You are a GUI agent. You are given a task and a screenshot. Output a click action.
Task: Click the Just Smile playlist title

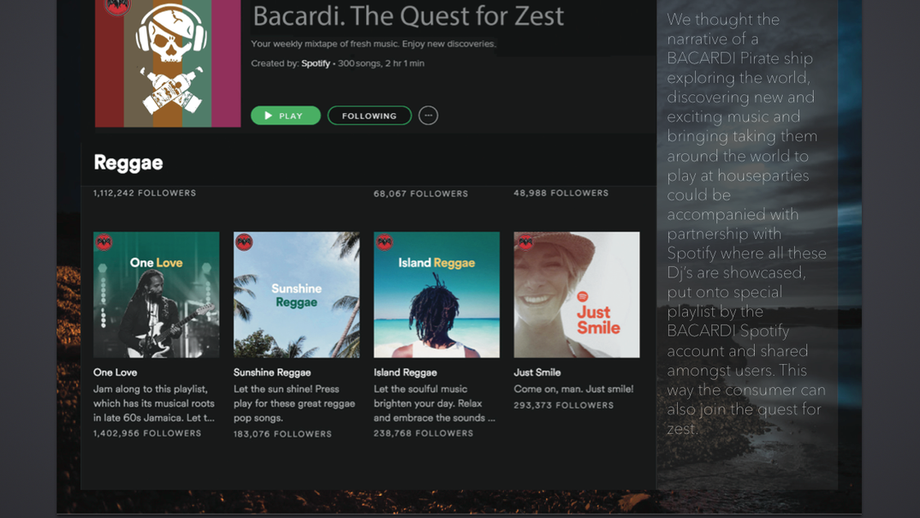tap(537, 372)
